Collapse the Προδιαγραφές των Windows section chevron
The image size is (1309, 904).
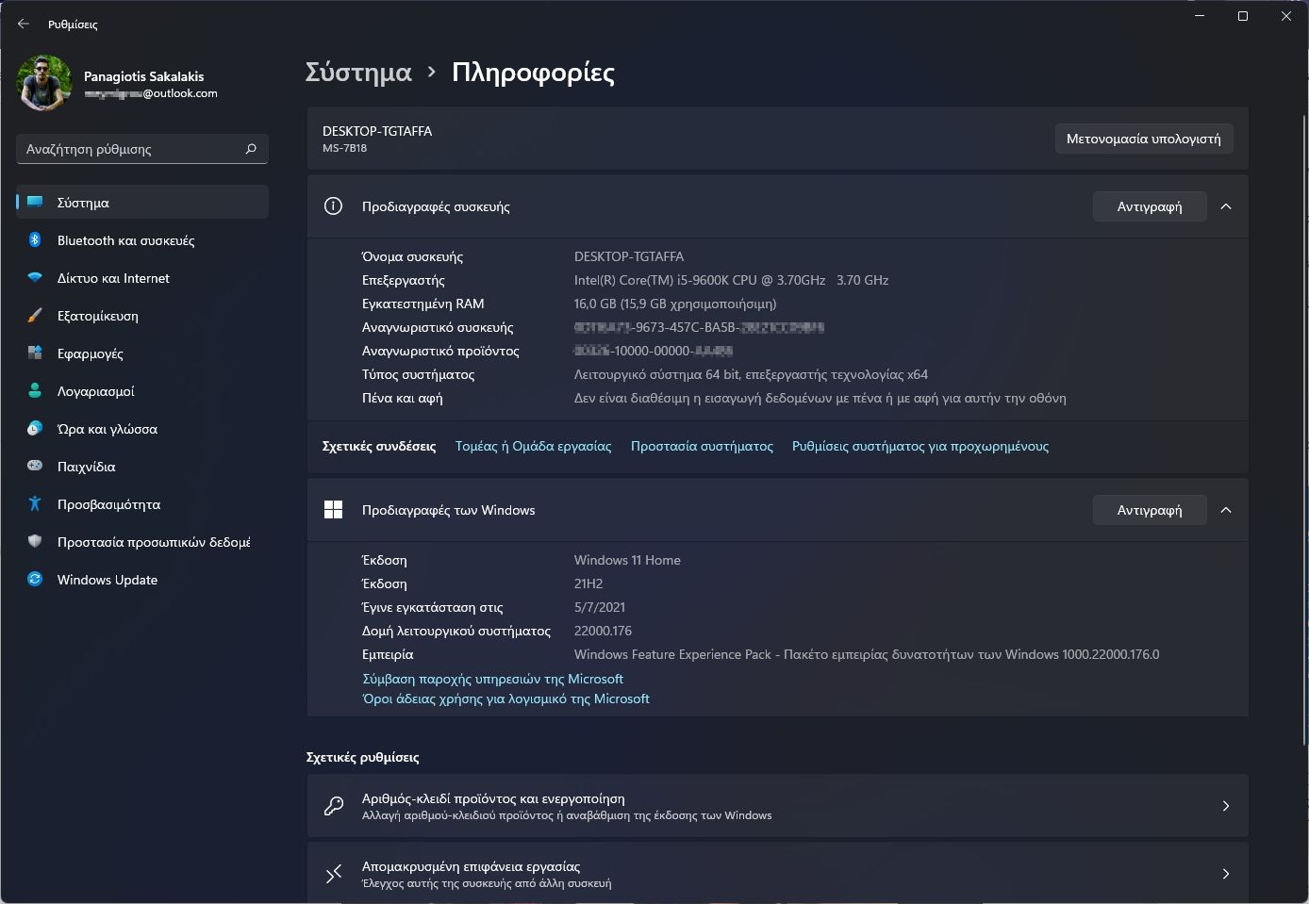pos(1226,510)
